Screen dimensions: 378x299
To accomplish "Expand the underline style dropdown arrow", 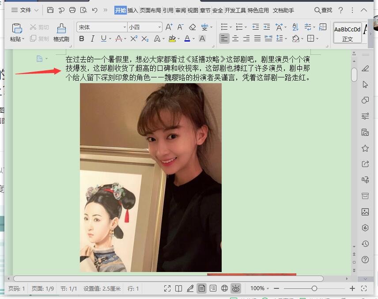I will pyautogui.click(x=110, y=38).
